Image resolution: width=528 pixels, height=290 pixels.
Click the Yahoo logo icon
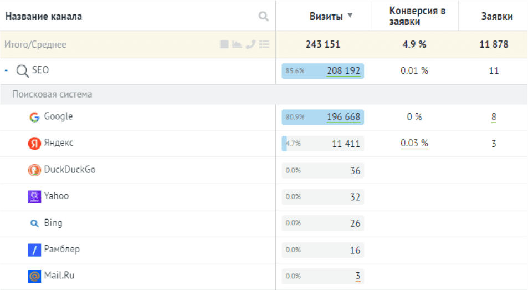tap(34, 196)
